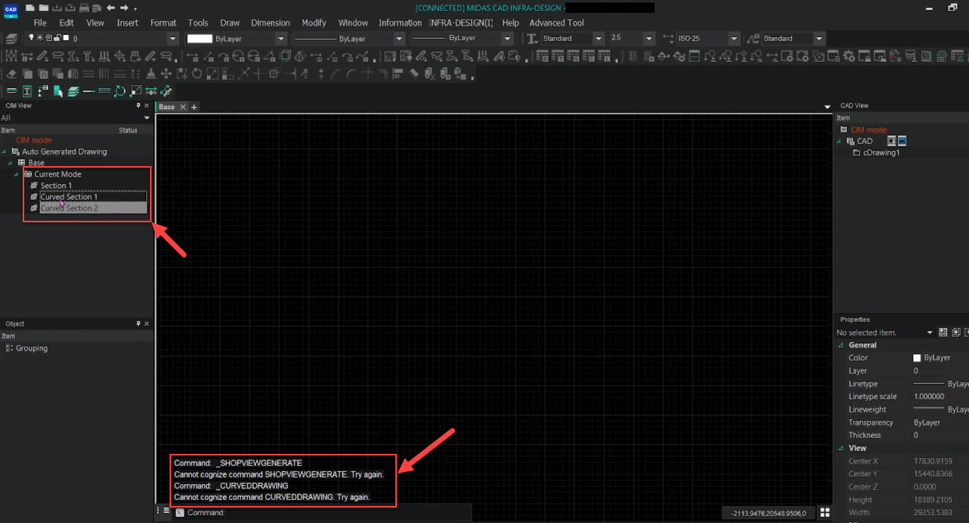Open the INFRA-DESIGN(I) menu
Image resolution: width=969 pixels, height=523 pixels.
(461, 23)
